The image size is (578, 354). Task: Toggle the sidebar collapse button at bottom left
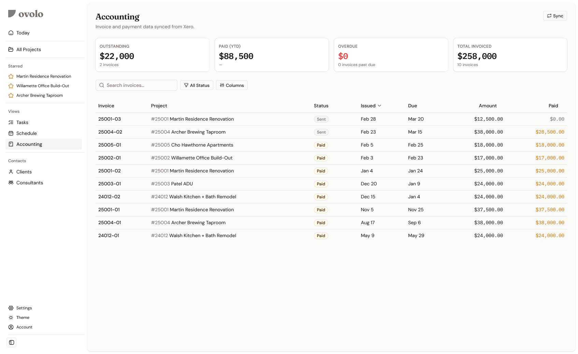pyautogui.click(x=12, y=342)
